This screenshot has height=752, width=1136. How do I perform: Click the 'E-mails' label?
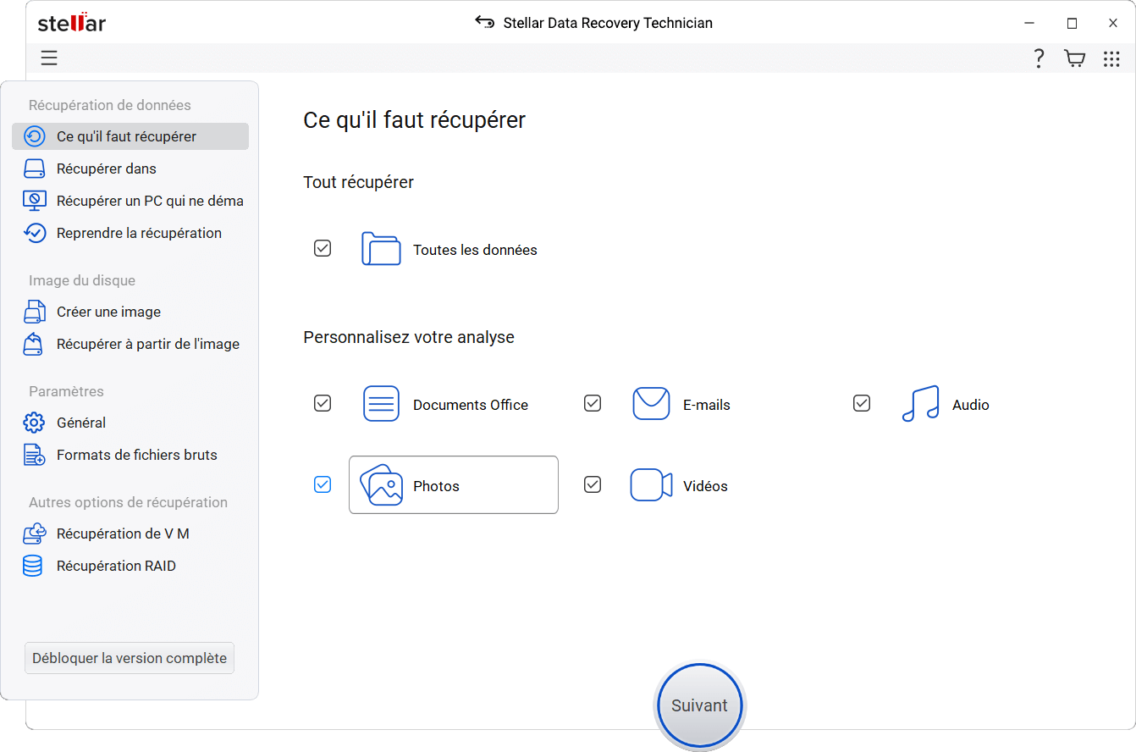(x=707, y=405)
